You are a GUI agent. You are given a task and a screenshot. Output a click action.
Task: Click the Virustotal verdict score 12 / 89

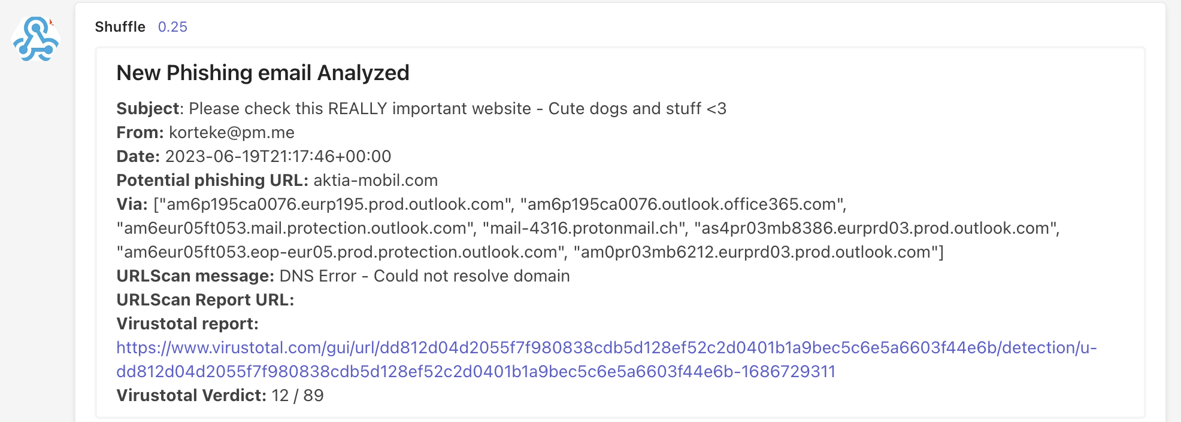click(x=298, y=396)
